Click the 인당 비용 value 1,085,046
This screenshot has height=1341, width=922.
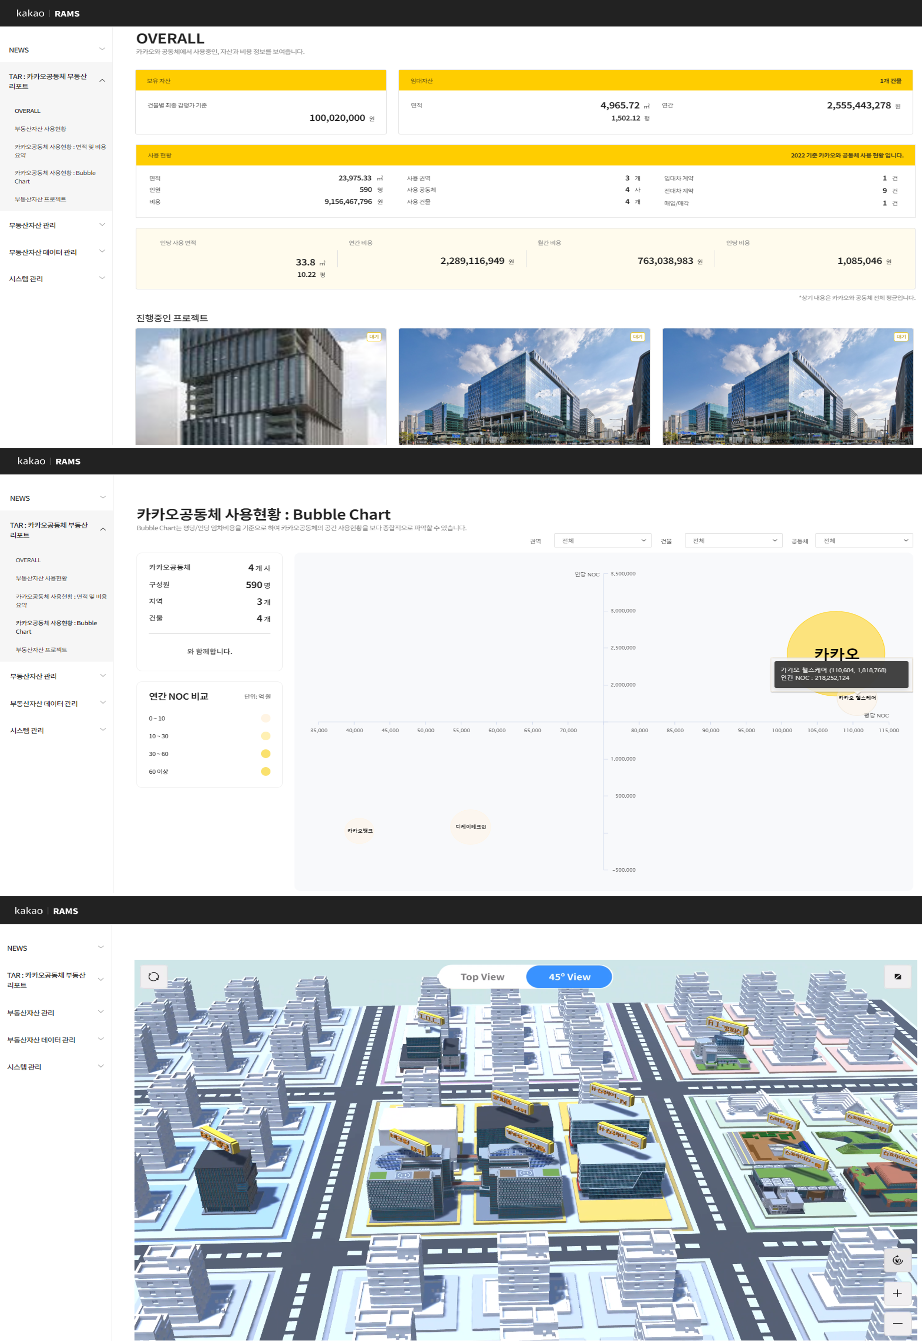coord(860,261)
